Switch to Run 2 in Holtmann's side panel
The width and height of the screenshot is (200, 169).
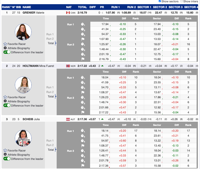[50, 92]
